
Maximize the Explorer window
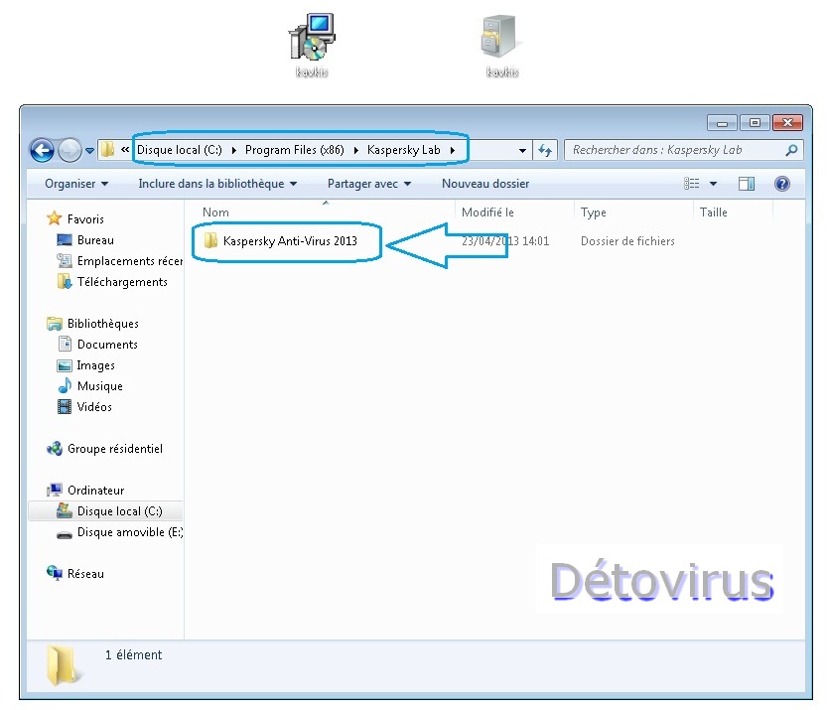pyautogui.click(x=755, y=123)
